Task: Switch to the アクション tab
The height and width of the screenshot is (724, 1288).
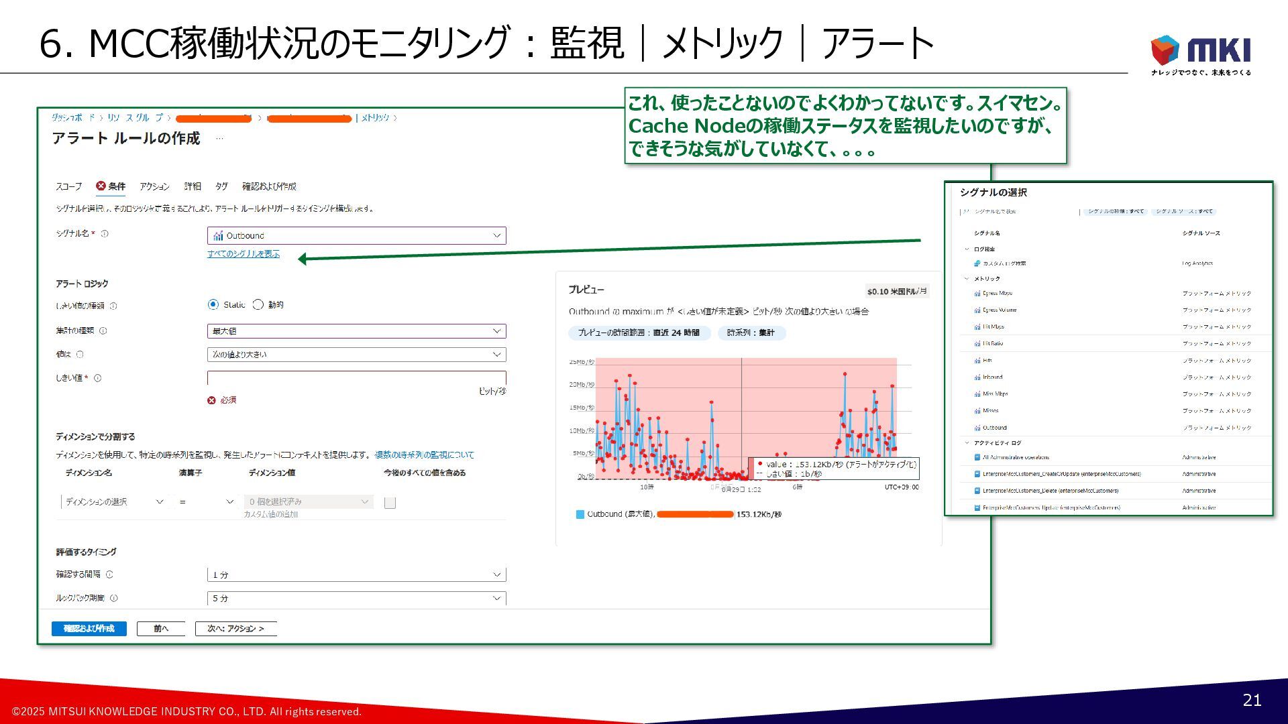Action: point(154,186)
